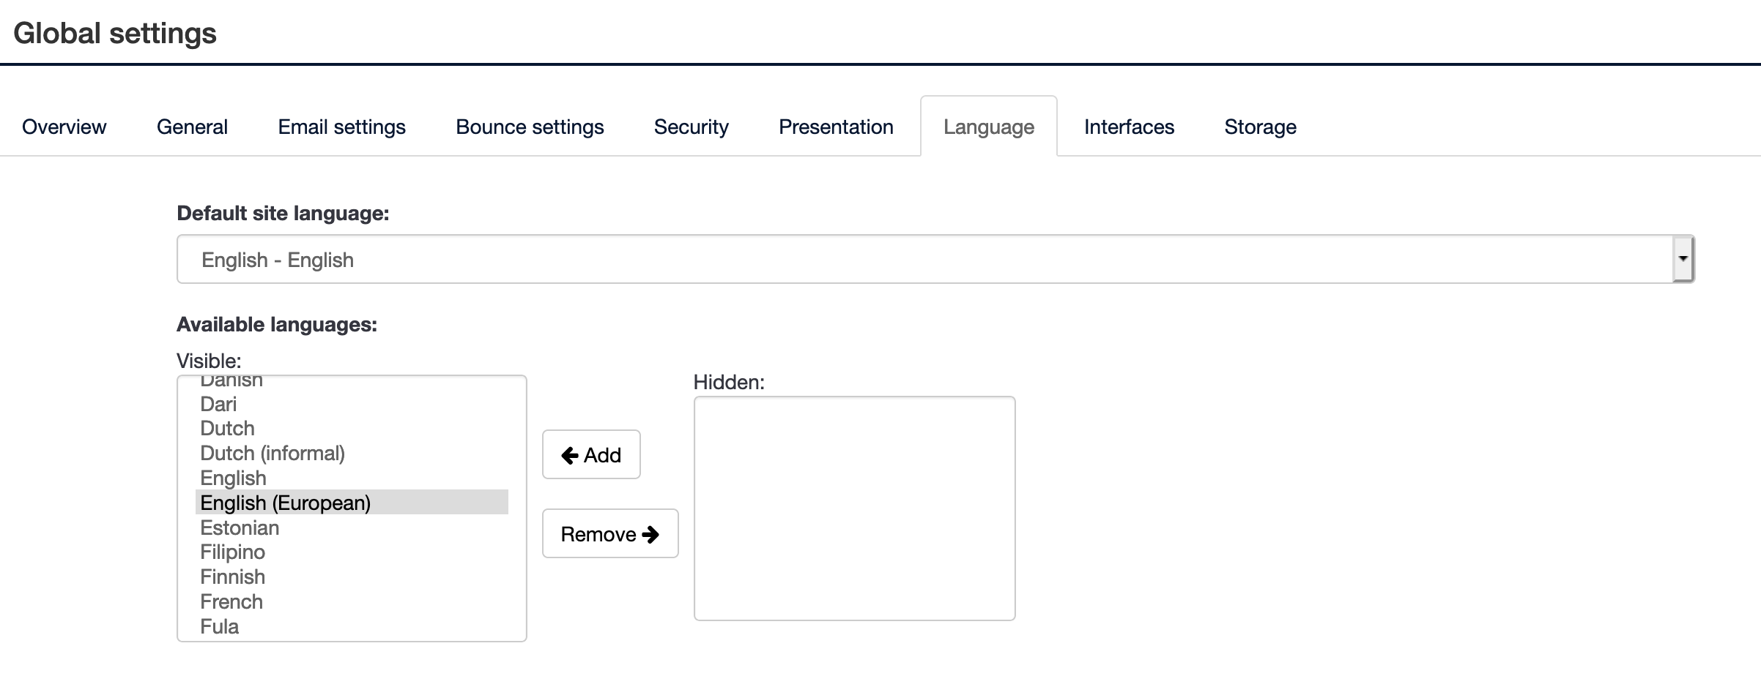Go to the Email settings tab
Image resolution: width=1761 pixels, height=676 pixels.
[341, 127]
